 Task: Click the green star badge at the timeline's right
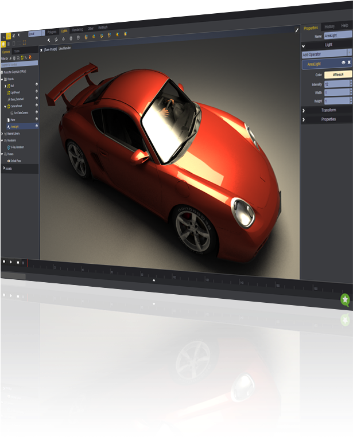(345, 299)
